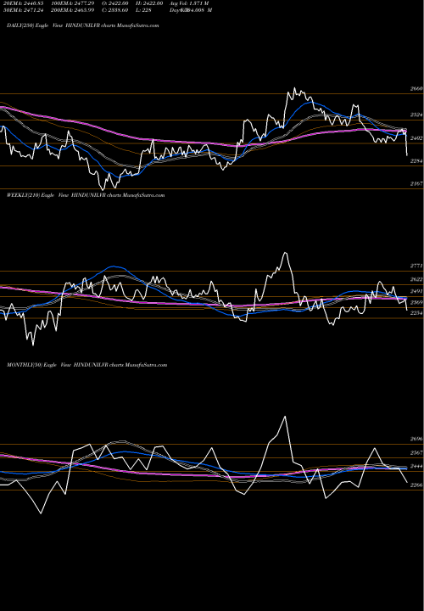The height and width of the screenshot is (611, 424).
Task: Click the WEEKLY(210) Eagle View chart title
Action: point(86,195)
